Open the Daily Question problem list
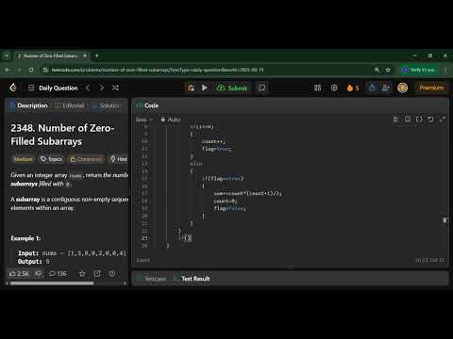Viewport: 453px width, 339px height. tap(53, 88)
